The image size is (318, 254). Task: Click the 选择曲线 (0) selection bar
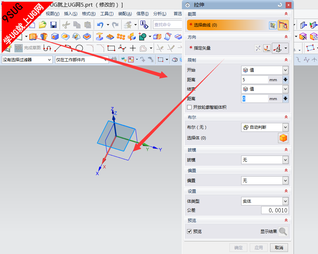click(227, 25)
